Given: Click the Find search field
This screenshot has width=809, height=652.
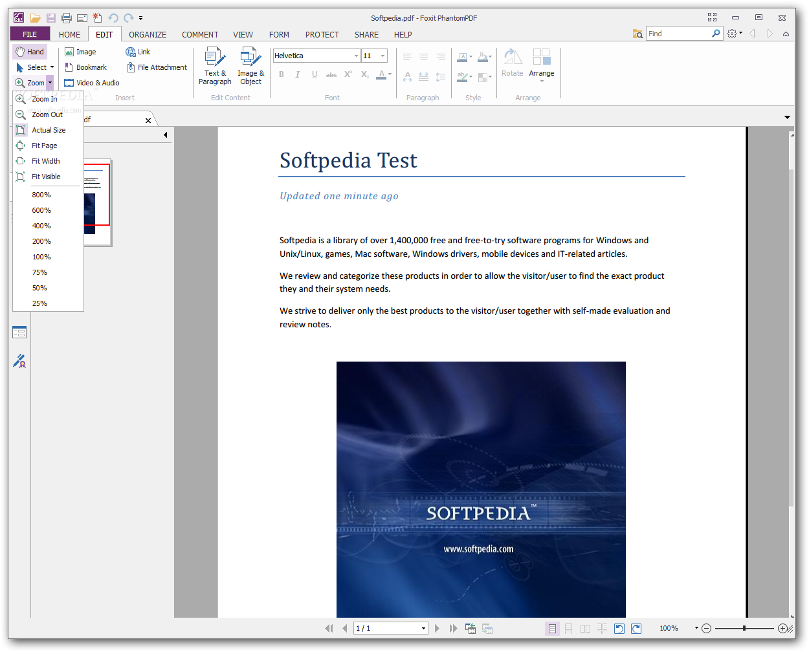Looking at the screenshot, I should [x=678, y=34].
